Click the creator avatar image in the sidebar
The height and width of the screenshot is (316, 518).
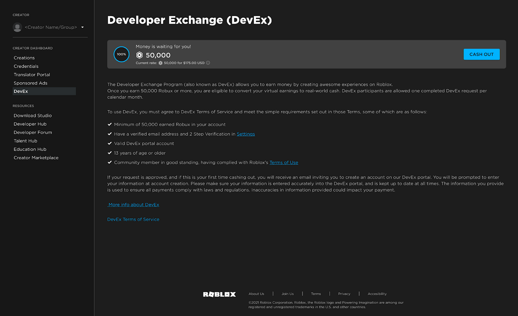pyautogui.click(x=17, y=27)
